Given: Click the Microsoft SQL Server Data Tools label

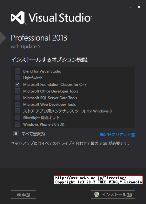Looking at the screenshot, I should tap(50, 98).
